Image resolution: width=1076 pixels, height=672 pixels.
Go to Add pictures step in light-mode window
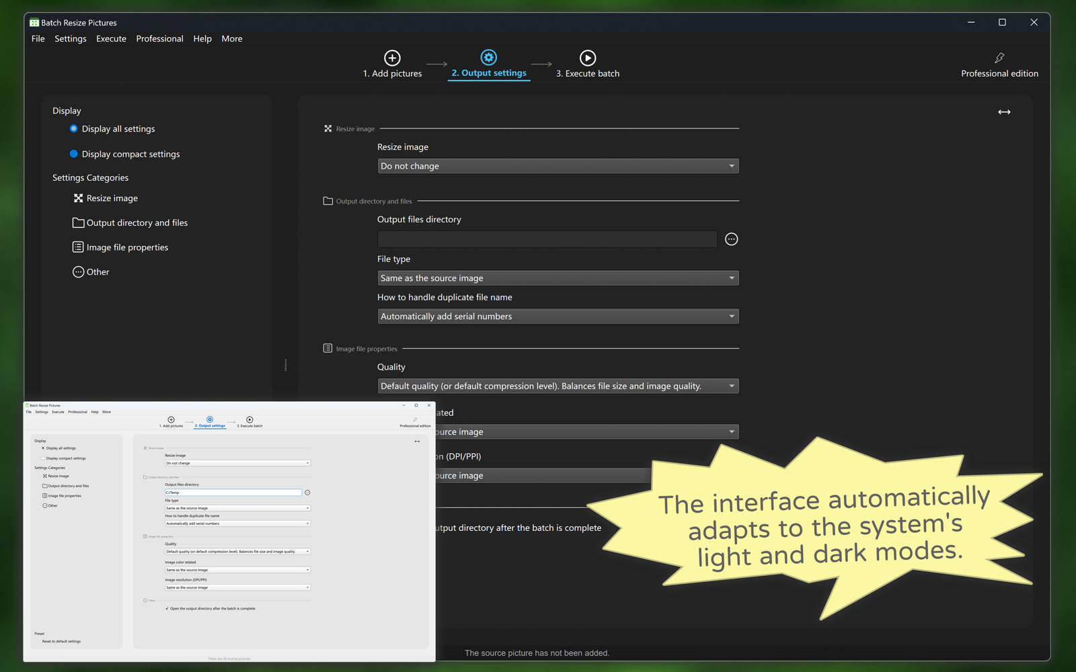click(171, 422)
